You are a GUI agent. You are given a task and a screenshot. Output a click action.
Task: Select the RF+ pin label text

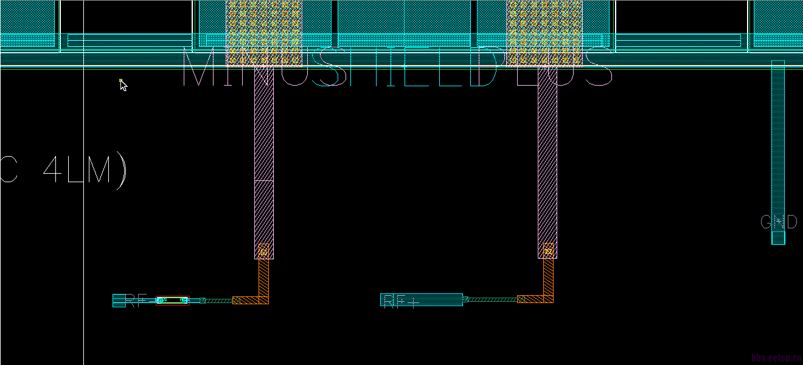401,301
